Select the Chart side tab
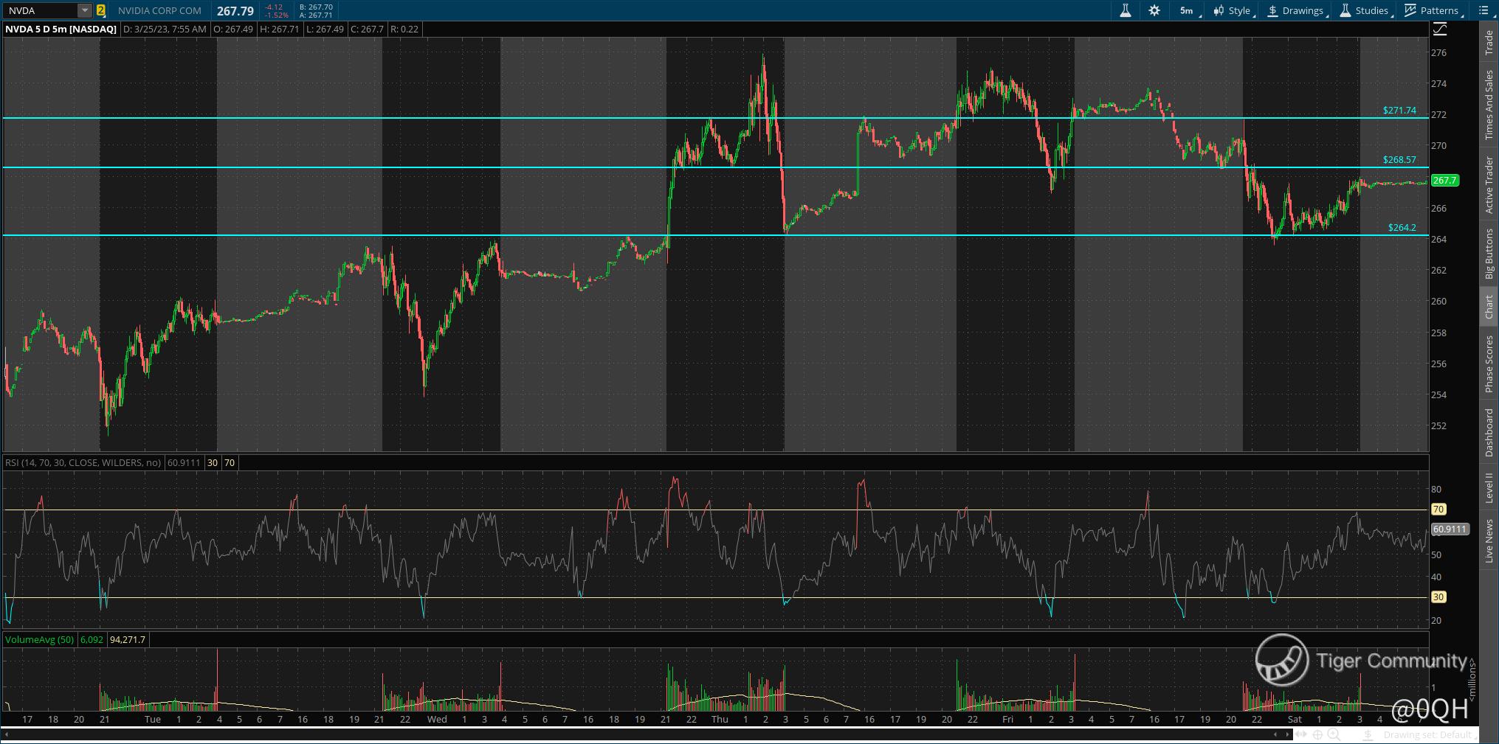 (x=1489, y=307)
